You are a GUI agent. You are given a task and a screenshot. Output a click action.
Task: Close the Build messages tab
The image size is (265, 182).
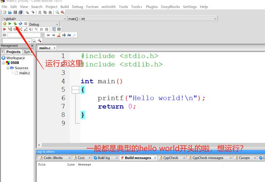point(155,158)
